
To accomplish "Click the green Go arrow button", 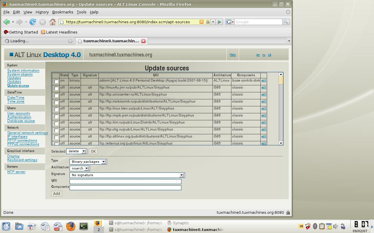I will pyautogui.click(x=219, y=22).
